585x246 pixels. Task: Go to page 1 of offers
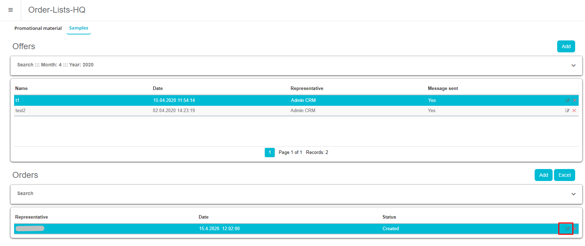269,153
